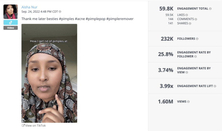Click the TikTok logo badge under the avatar
The width and height of the screenshot is (222, 131).
[x=10, y=22]
